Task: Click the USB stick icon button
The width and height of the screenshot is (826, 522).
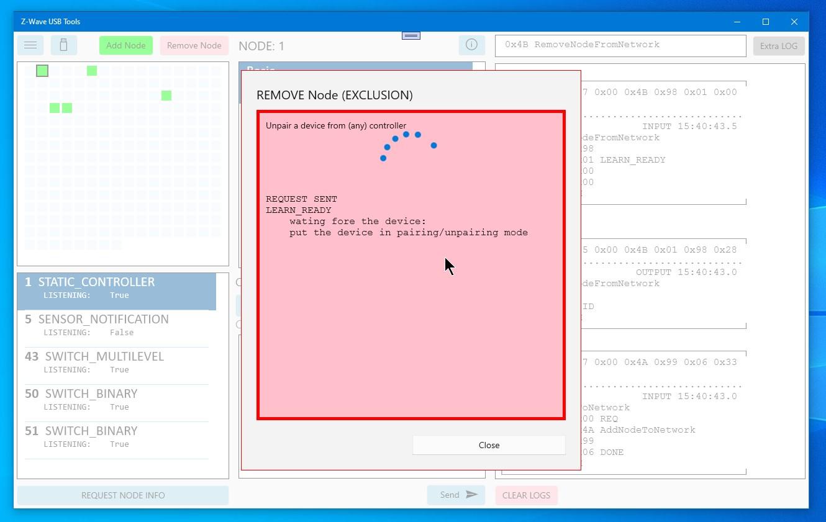Action: pyautogui.click(x=63, y=45)
